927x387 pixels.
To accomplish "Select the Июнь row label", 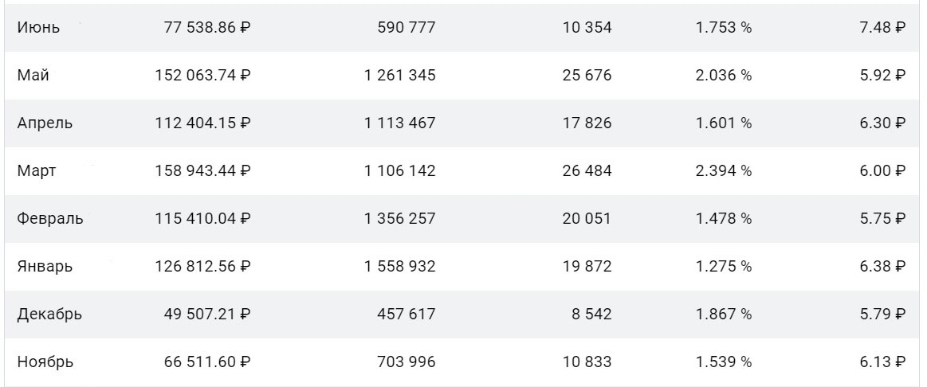I will click(38, 27).
